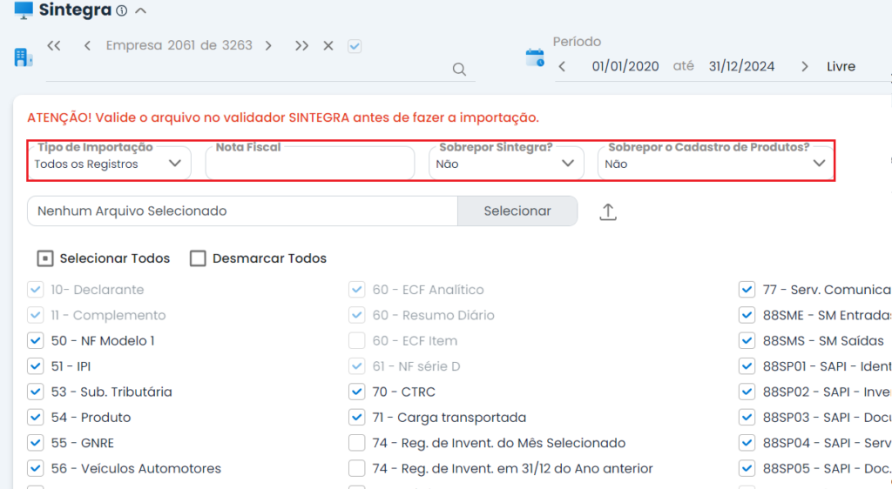Collapse the Sintegra header chevron
Image resolution: width=892 pixels, height=489 pixels.
pyautogui.click(x=141, y=11)
